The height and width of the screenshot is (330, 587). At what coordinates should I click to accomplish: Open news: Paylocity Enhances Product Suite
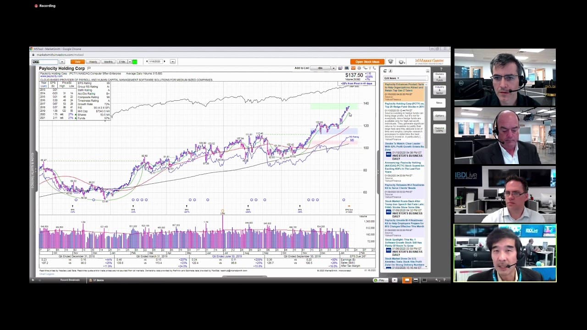pos(404,87)
